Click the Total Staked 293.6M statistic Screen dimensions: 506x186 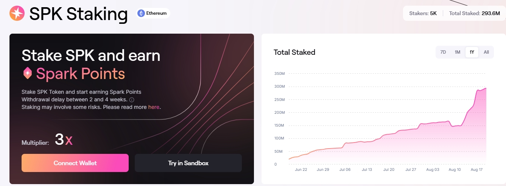coord(469,13)
